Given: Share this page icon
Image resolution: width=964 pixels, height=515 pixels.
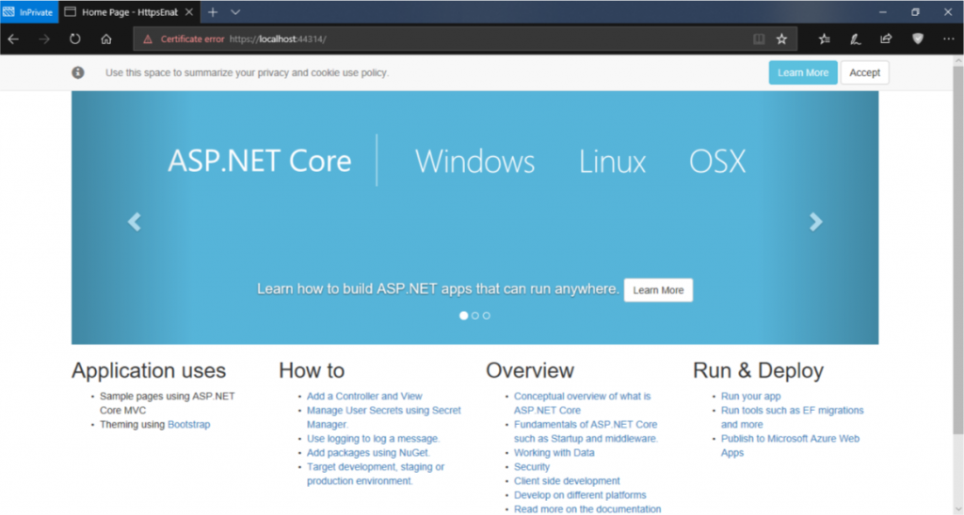Looking at the screenshot, I should click(x=886, y=39).
